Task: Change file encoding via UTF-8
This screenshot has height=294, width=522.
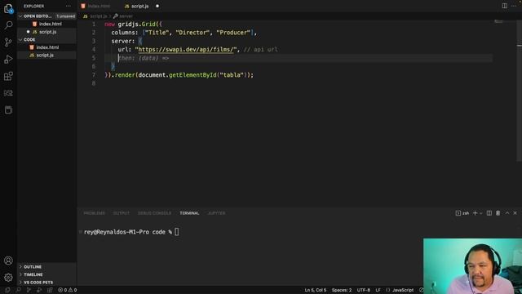Action: coord(364,290)
